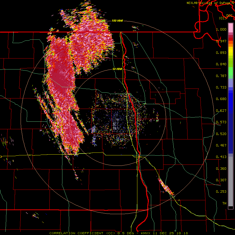Pick the gray swatch on the color bar
Viewport: 235px width, 235px height.
231,181
